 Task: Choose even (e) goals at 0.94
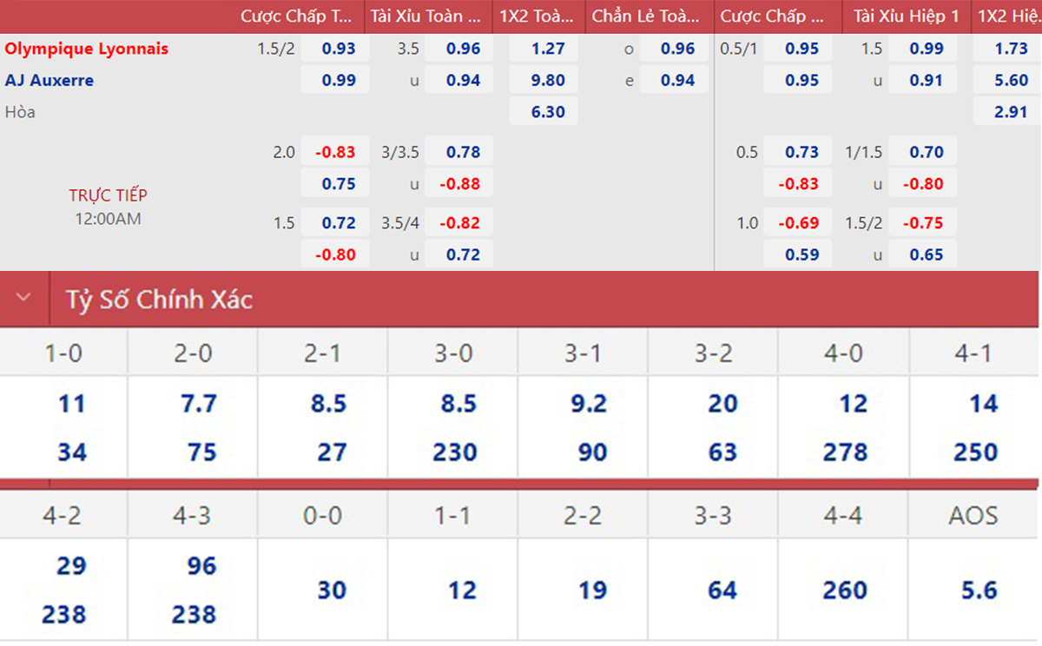677,80
